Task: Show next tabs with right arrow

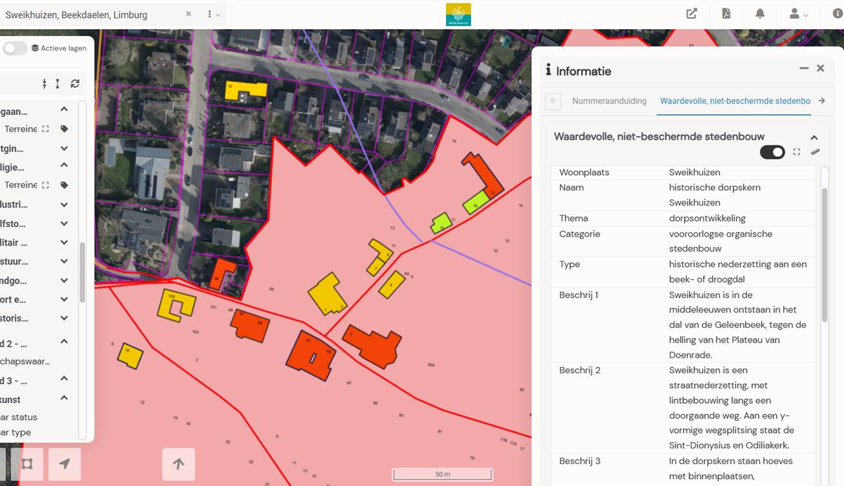Action: point(822,101)
